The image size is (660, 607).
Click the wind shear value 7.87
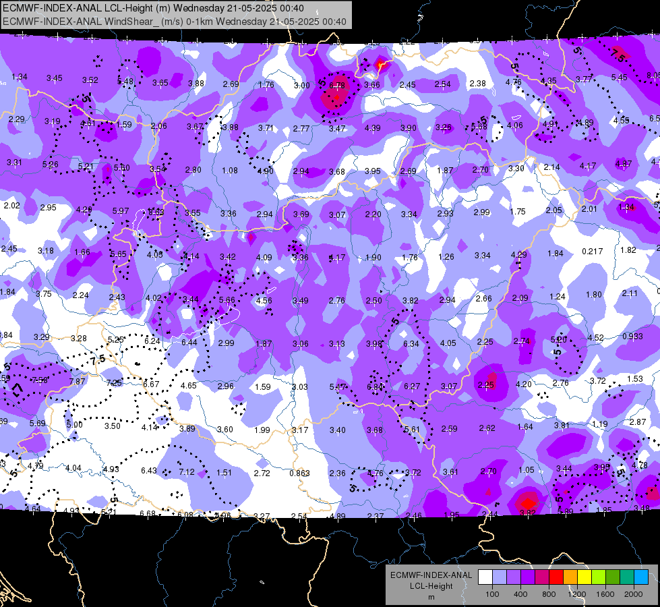coord(77,381)
